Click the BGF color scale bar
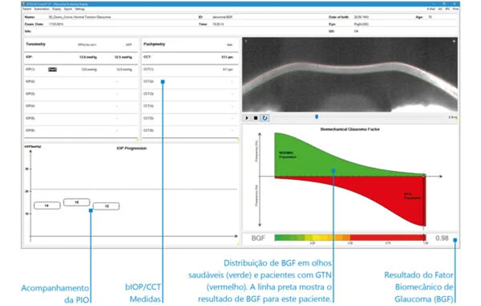The image size is (481, 306). click(350, 238)
